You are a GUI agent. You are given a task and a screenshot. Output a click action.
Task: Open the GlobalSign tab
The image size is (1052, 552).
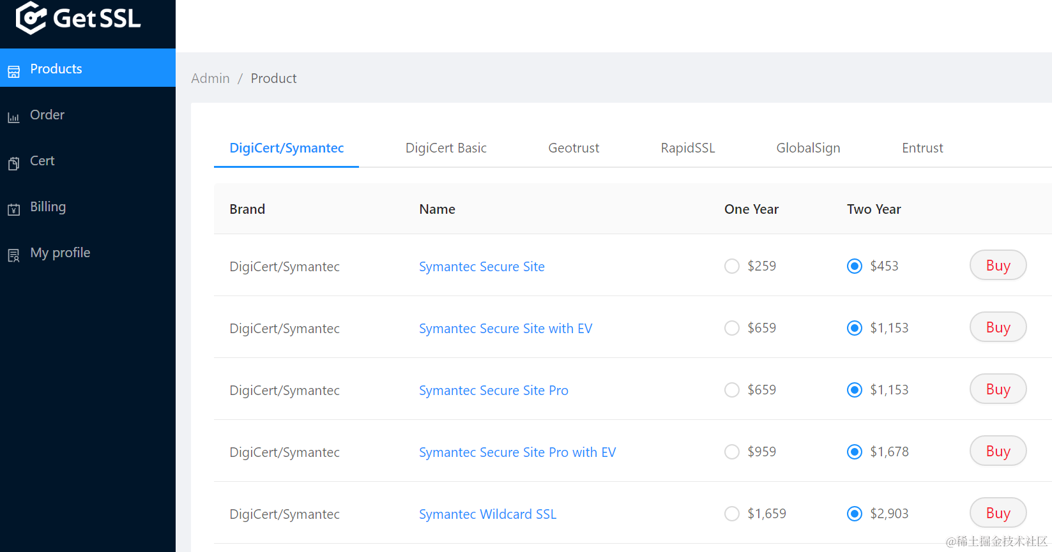coord(808,148)
